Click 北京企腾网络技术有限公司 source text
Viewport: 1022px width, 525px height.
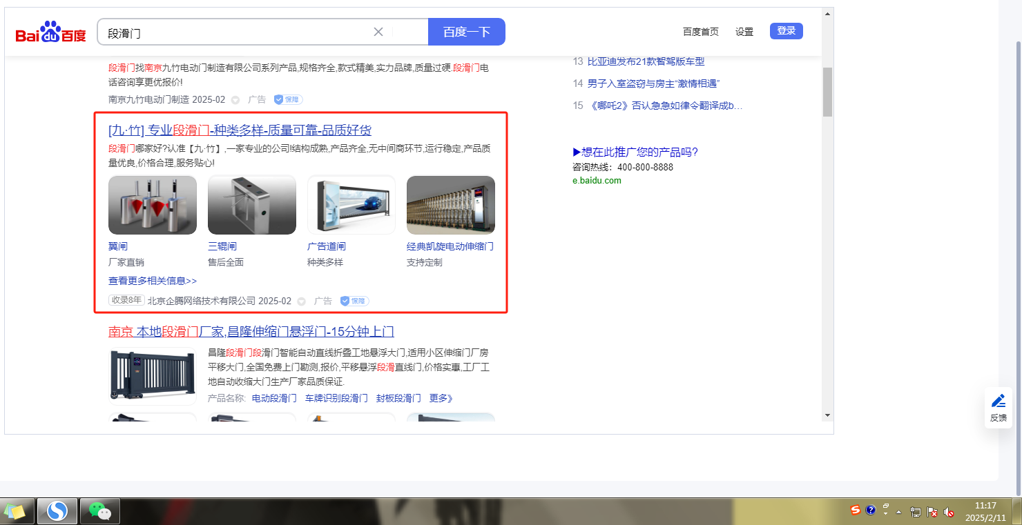coord(202,301)
